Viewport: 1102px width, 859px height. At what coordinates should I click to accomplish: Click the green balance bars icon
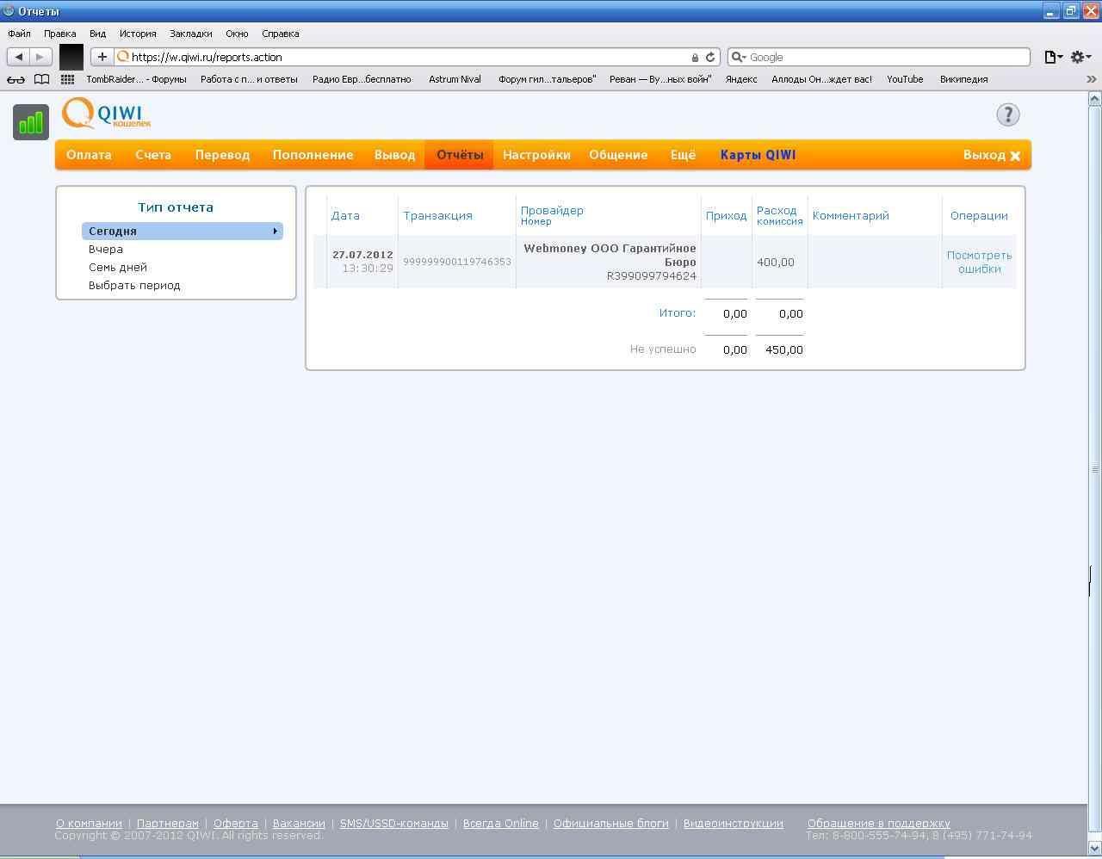click(x=31, y=122)
